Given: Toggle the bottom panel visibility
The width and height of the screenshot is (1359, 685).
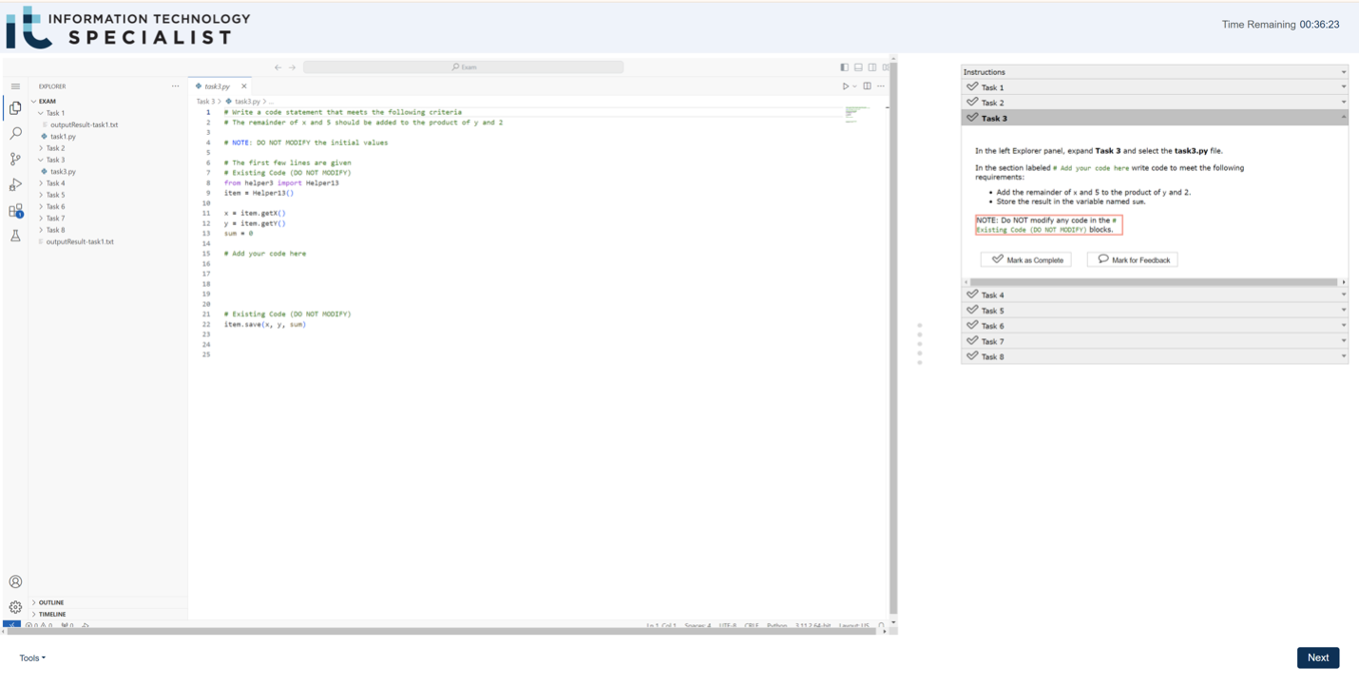Looking at the screenshot, I should point(858,67).
